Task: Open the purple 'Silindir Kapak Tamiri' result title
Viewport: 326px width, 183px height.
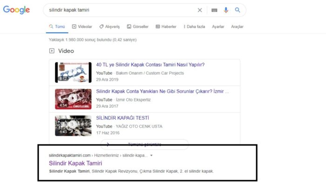Action: click(x=75, y=163)
